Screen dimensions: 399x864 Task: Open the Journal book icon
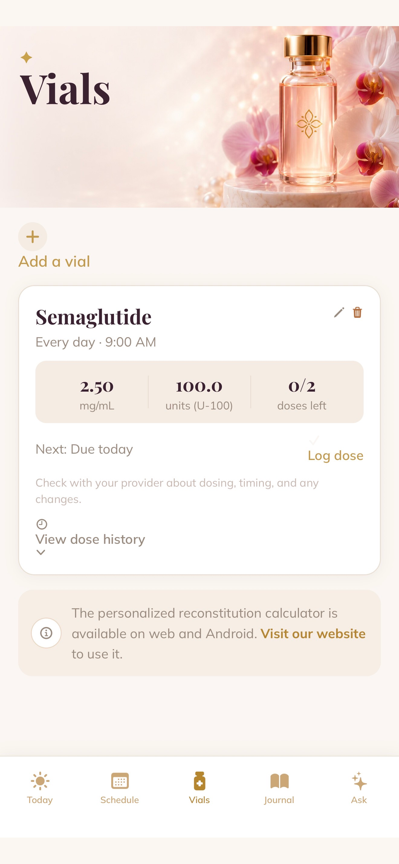(279, 781)
